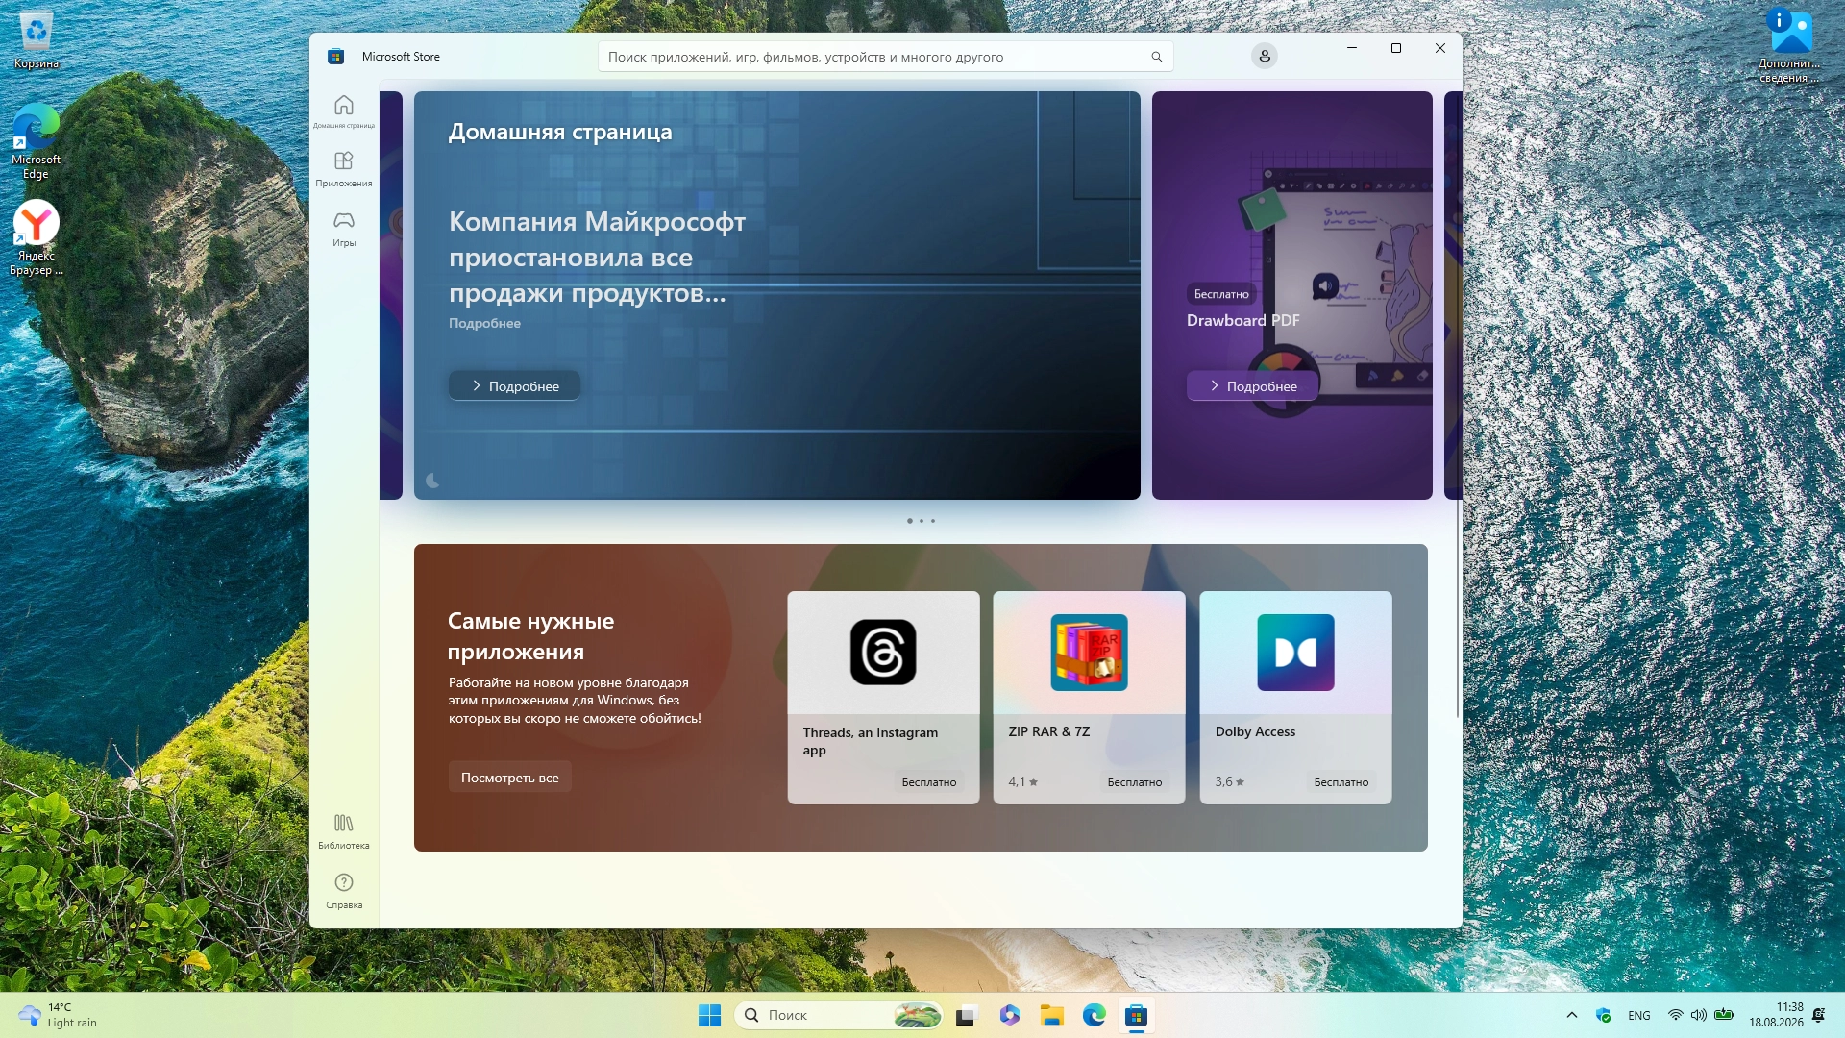Show the next carousel banner slide
This screenshot has width=1845, height=1038.
pos(1453,295)
